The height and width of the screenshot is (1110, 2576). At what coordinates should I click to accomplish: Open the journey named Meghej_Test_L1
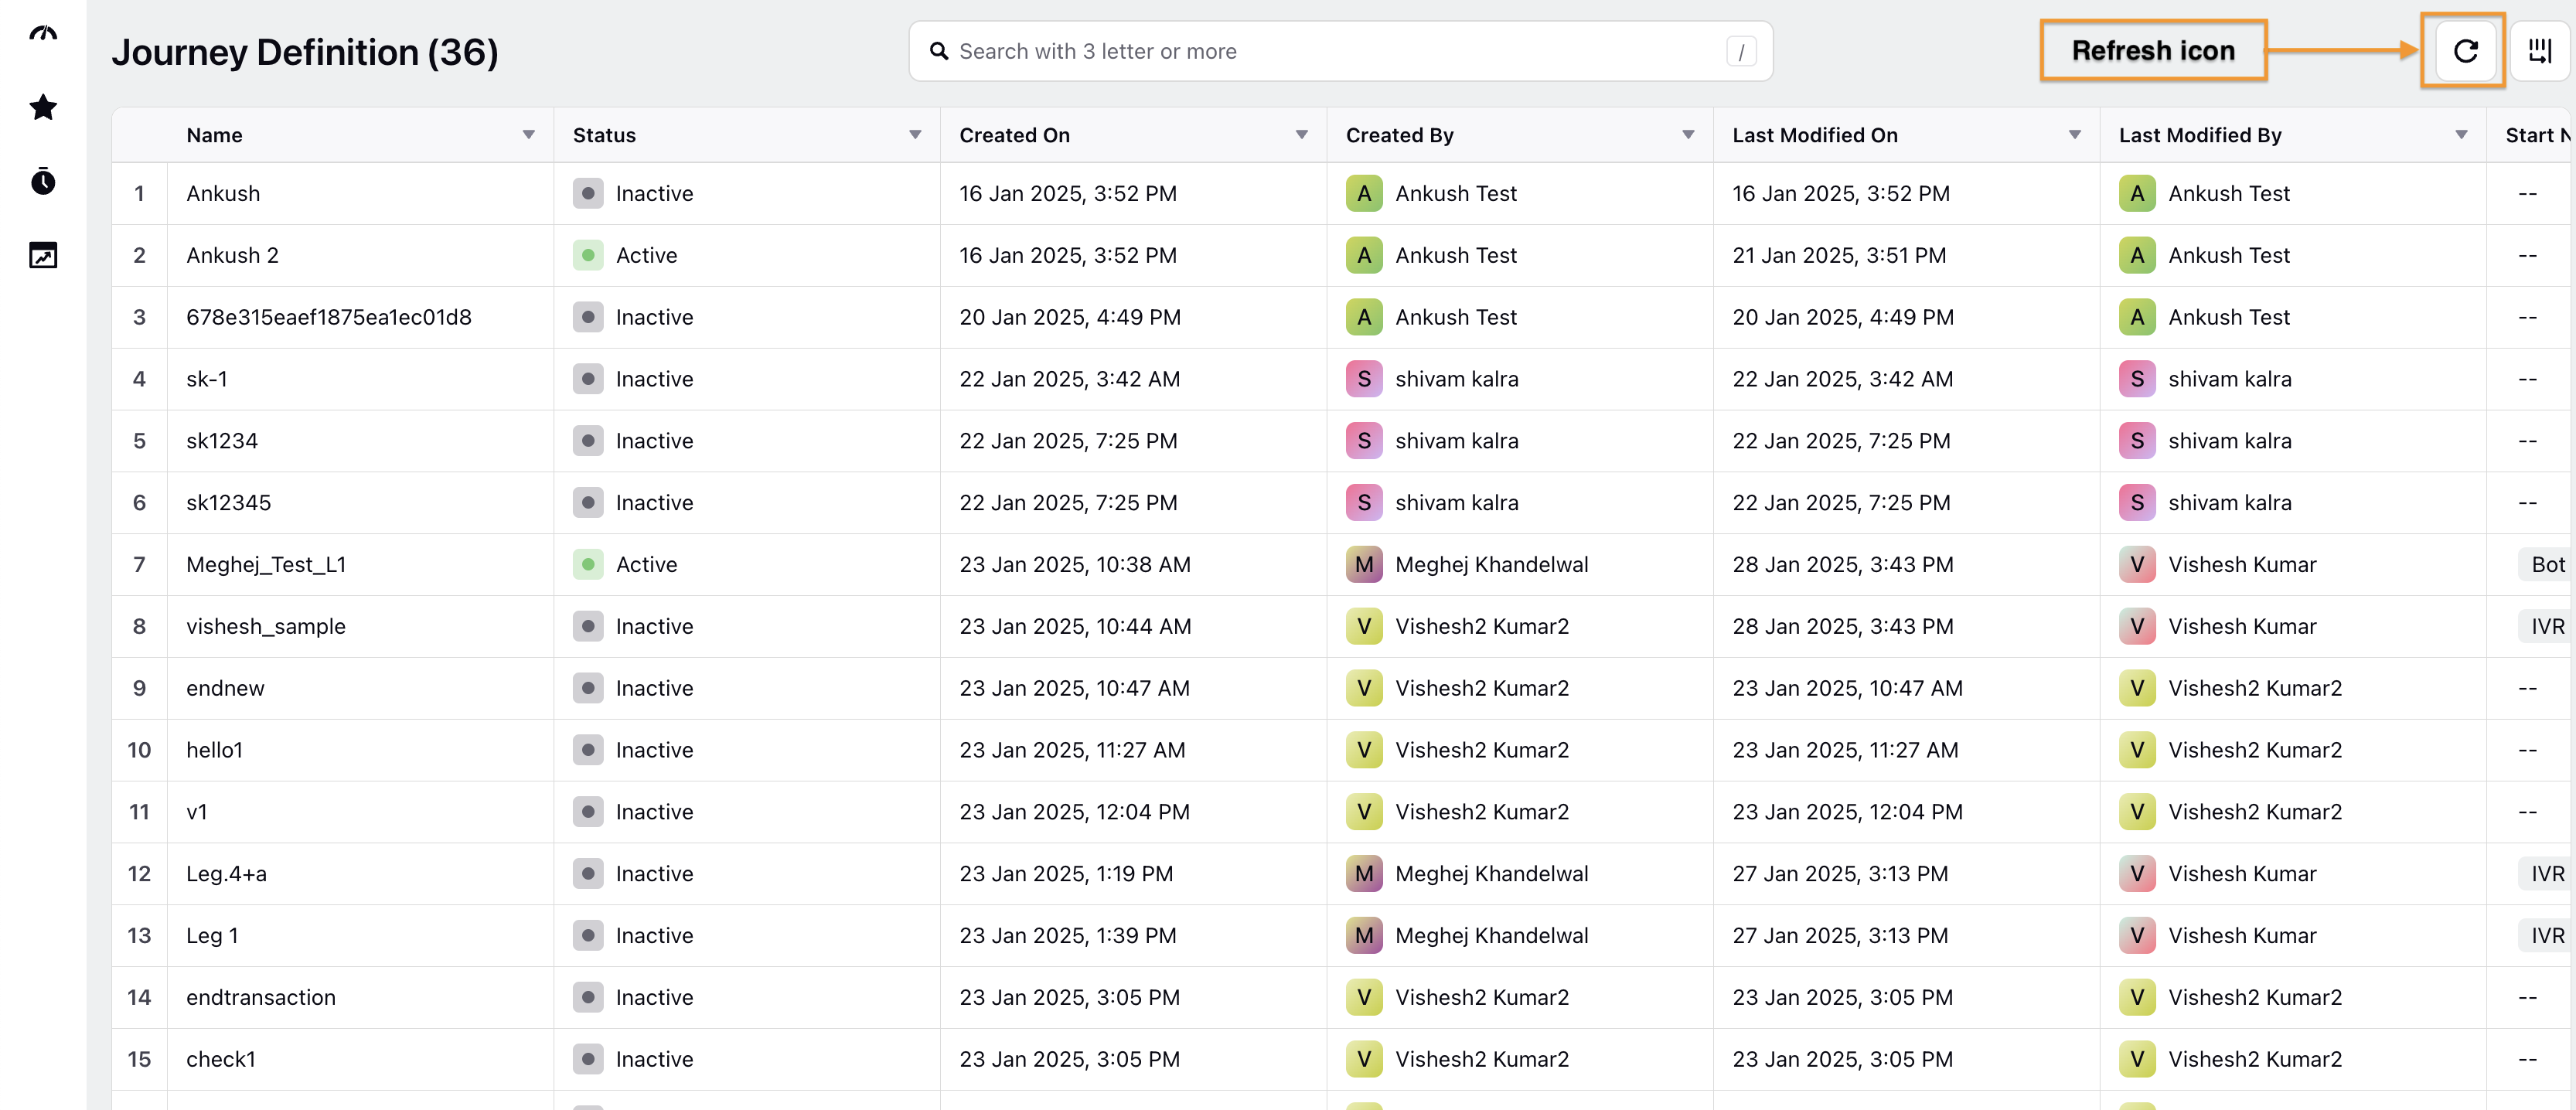point(266,564)
